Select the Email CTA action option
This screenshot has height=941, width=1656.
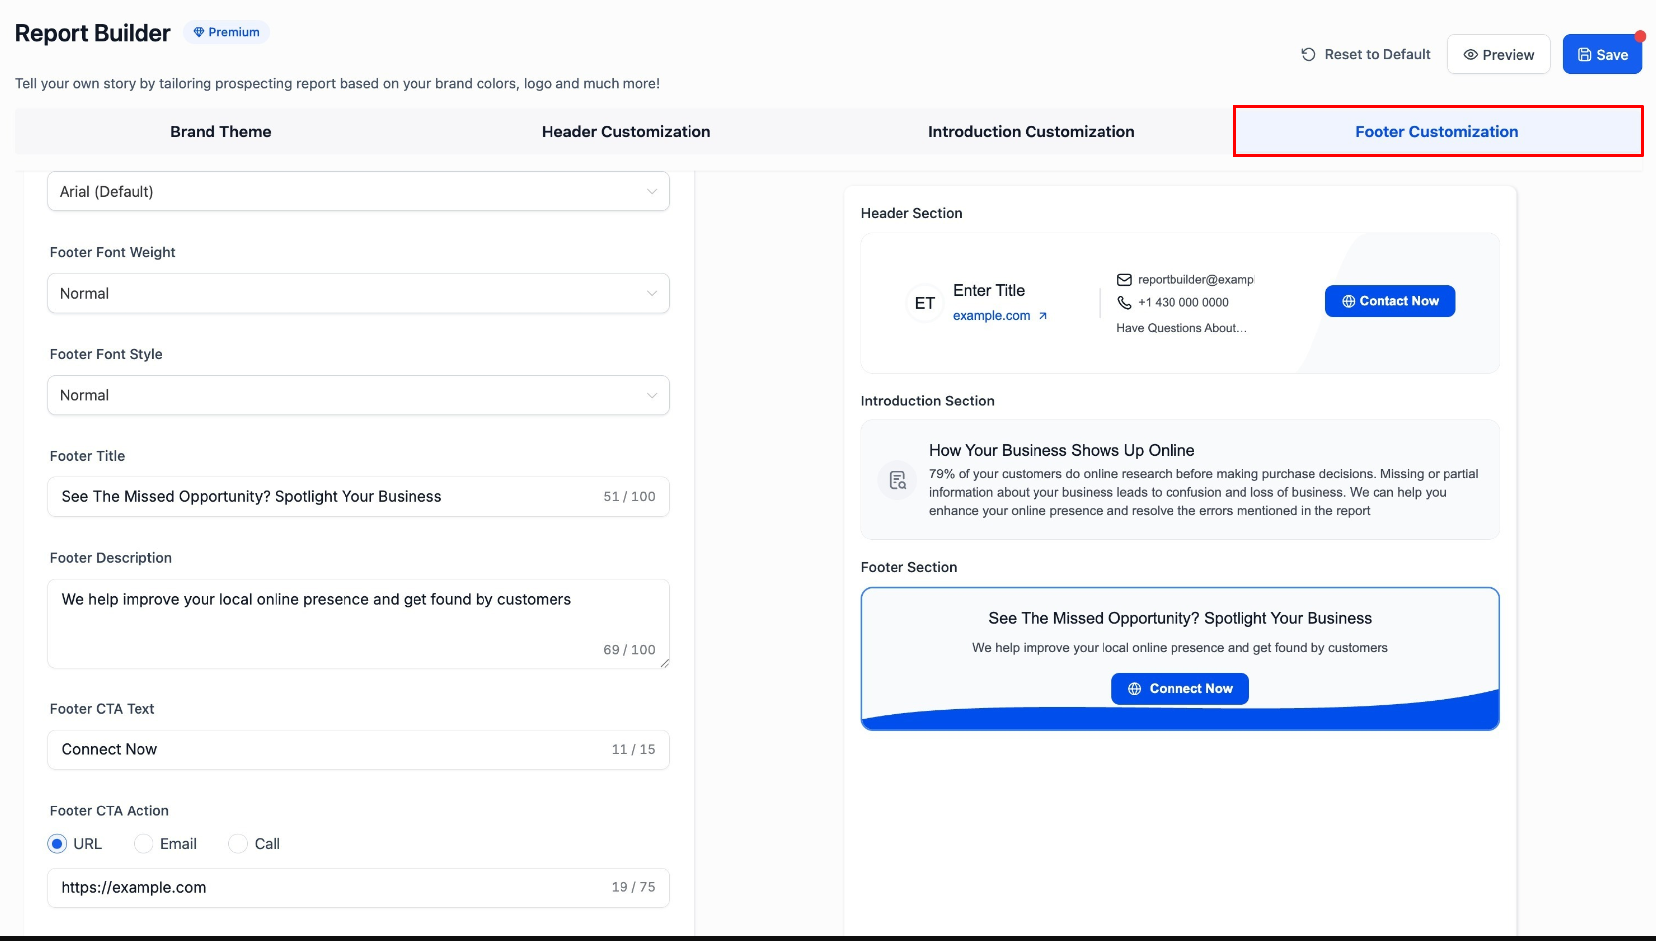(x=143, y=843)
